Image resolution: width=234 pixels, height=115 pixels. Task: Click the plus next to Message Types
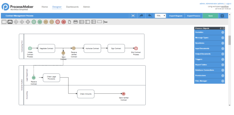coord(223,38)
